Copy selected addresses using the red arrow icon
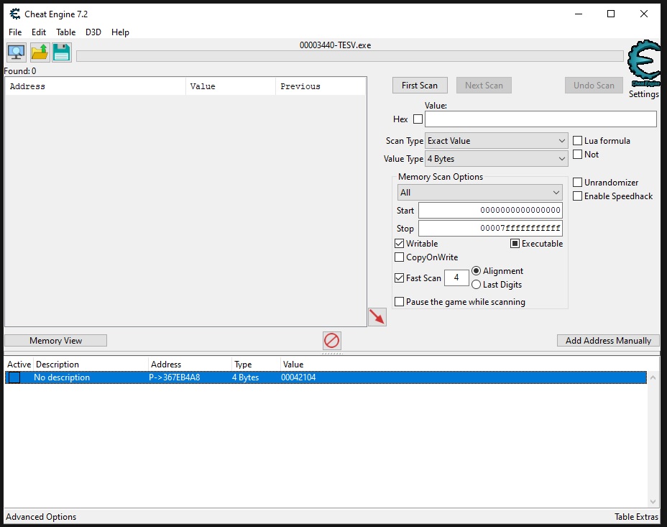Viewport: 667px width, 527px height. click(x=377, y=317)
